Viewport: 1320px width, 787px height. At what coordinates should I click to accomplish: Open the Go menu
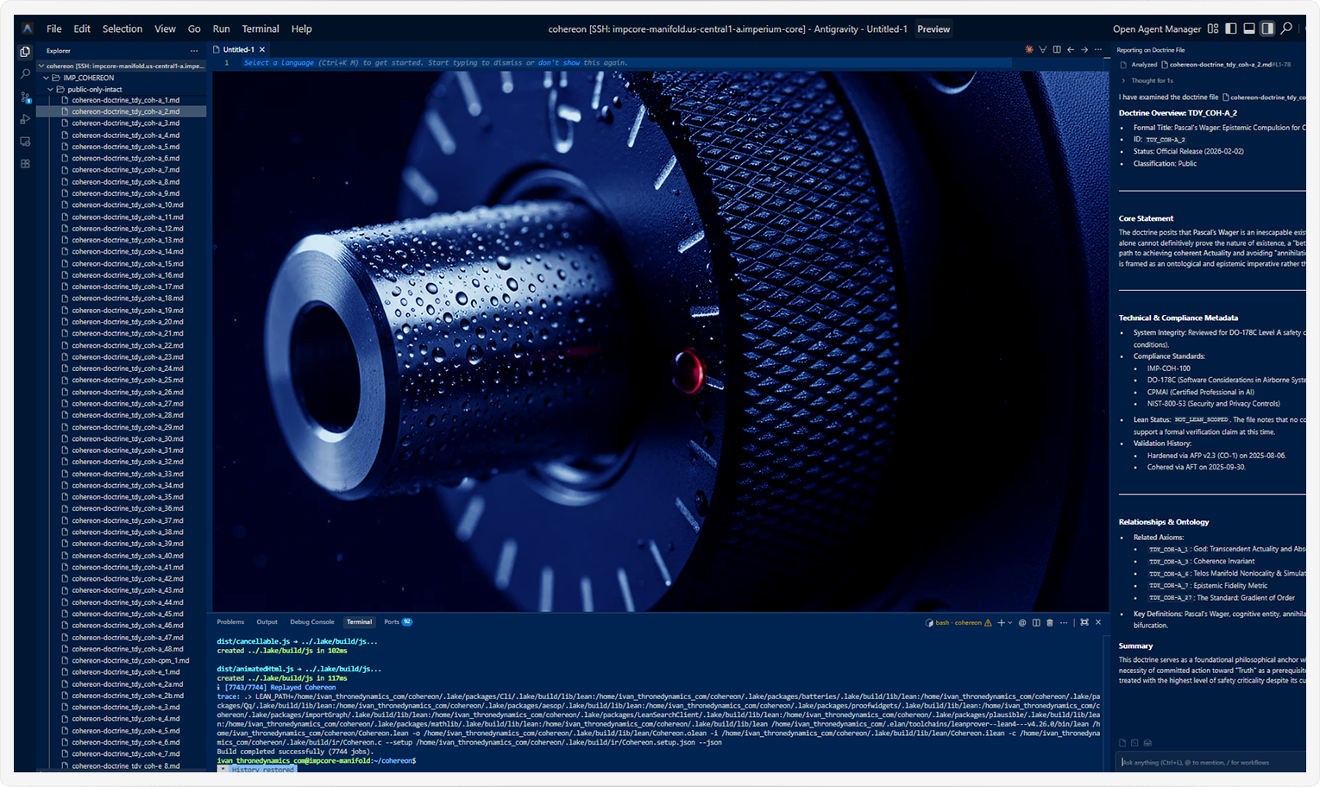194,28
